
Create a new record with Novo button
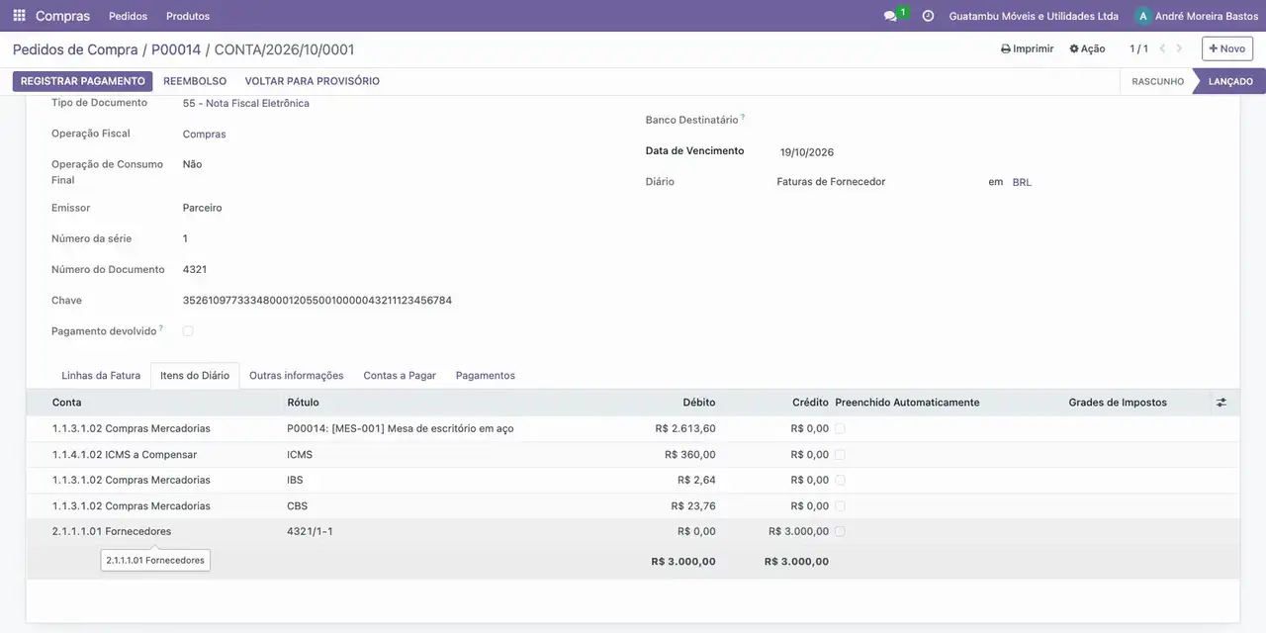[1227, 48]
